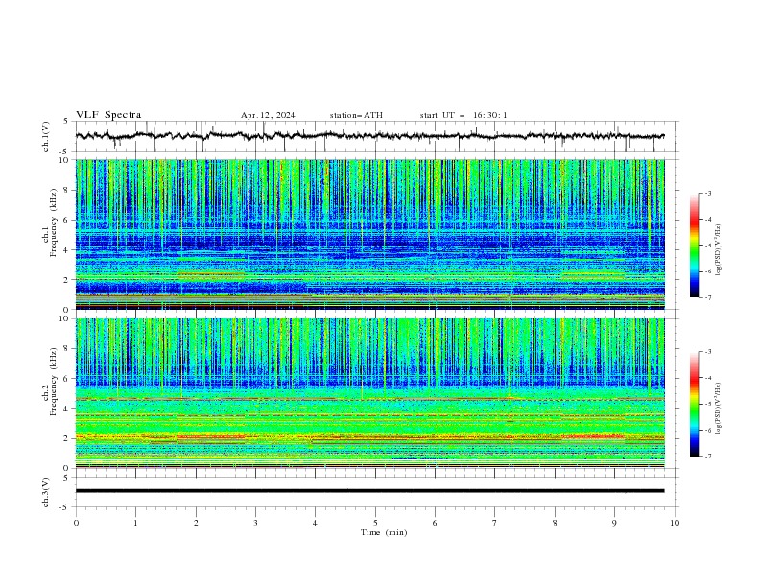Click the ch.2 spectrogram panel
The image size is (760, 587).
pos(369,393)
